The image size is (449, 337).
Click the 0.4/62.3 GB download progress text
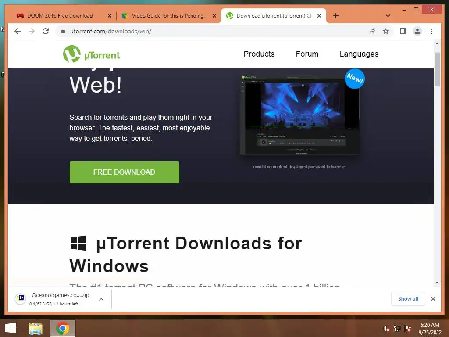click(x=53, y=304)
